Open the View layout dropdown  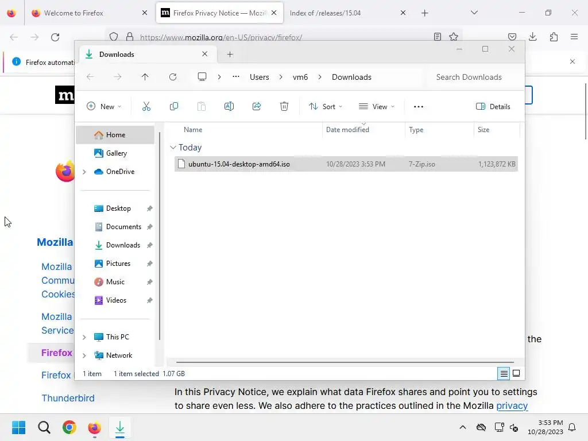coord(377,106)
